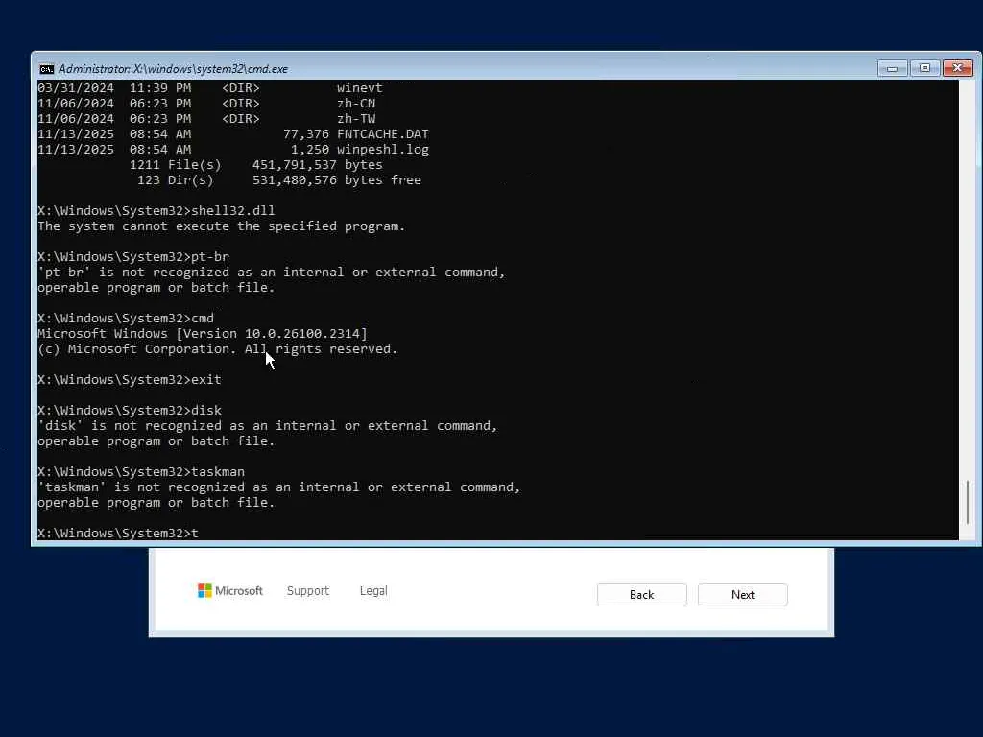Click the 'winpeshl.log' file name
The height and width of the screenshot is (737, 983).
pos(383,149)
